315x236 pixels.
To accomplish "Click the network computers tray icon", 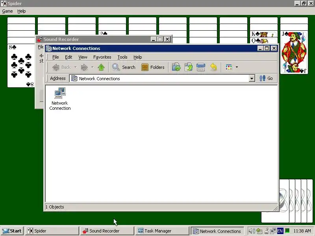I will tap(273, 231).
